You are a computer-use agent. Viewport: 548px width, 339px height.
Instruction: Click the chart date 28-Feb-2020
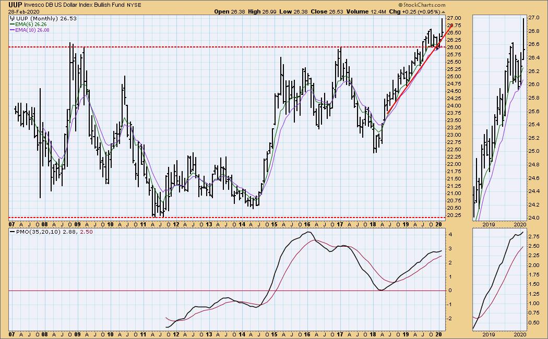[24, 11]
